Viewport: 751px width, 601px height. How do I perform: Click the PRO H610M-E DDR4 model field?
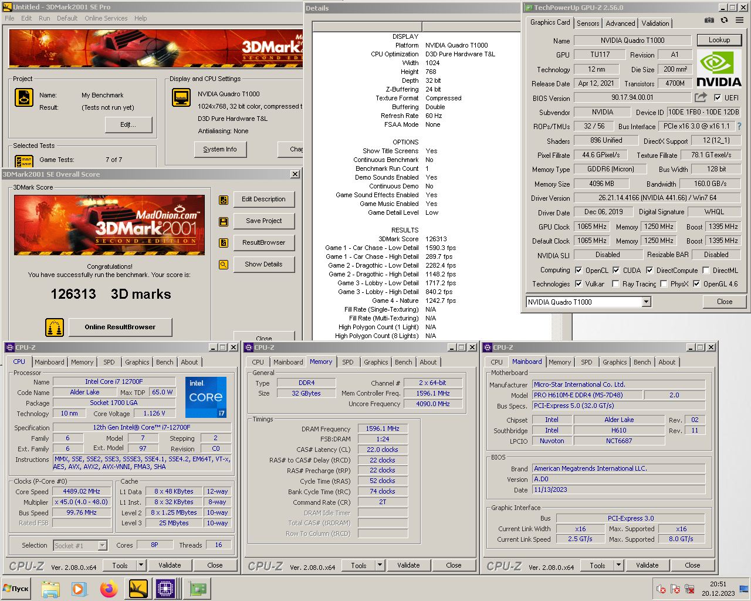pyautogui.click(x=587, y=395)
